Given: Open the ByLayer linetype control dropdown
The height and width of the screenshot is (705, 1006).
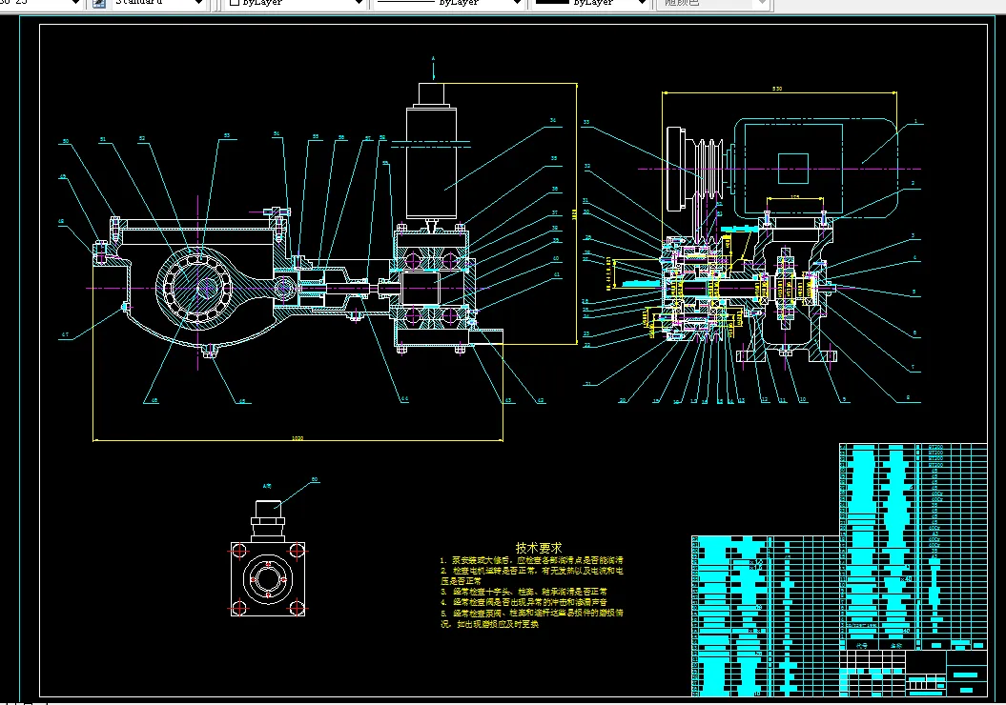Looking at the screenshot, I should [x=448, y=3].
